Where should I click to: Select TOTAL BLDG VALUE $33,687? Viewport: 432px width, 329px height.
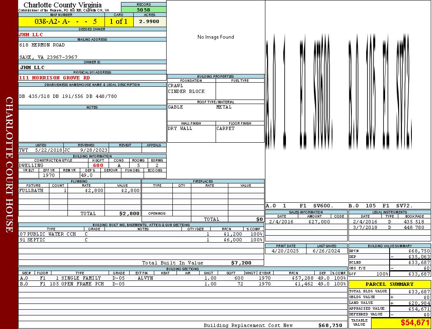point(419,292)
